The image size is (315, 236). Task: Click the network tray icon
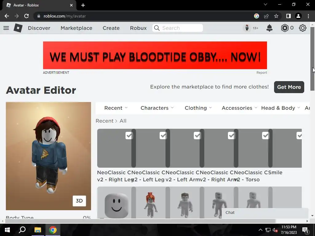tap(268, 230)
